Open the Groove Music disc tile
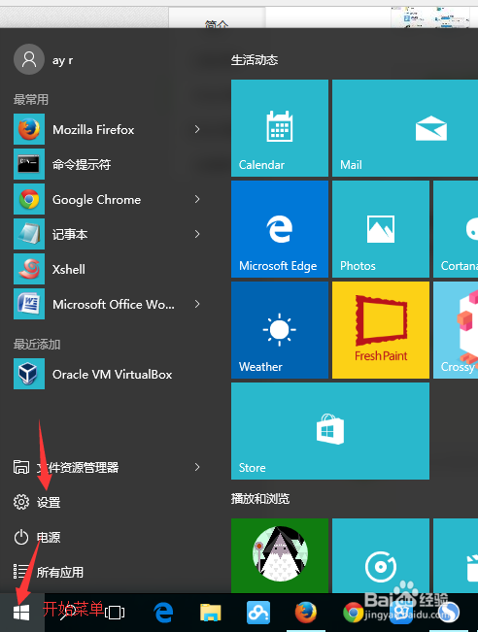 pyautogui.click(x=381, y=555)
